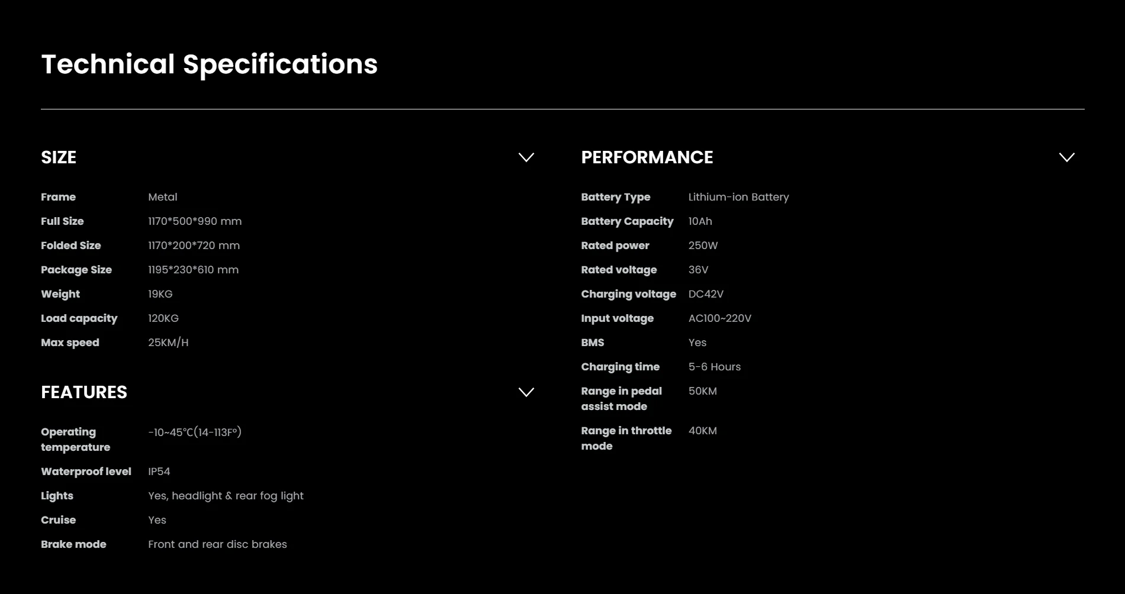Click the 1195*230*610 mm package size value
Screen dimensions: 1125x594
point(193,270)
